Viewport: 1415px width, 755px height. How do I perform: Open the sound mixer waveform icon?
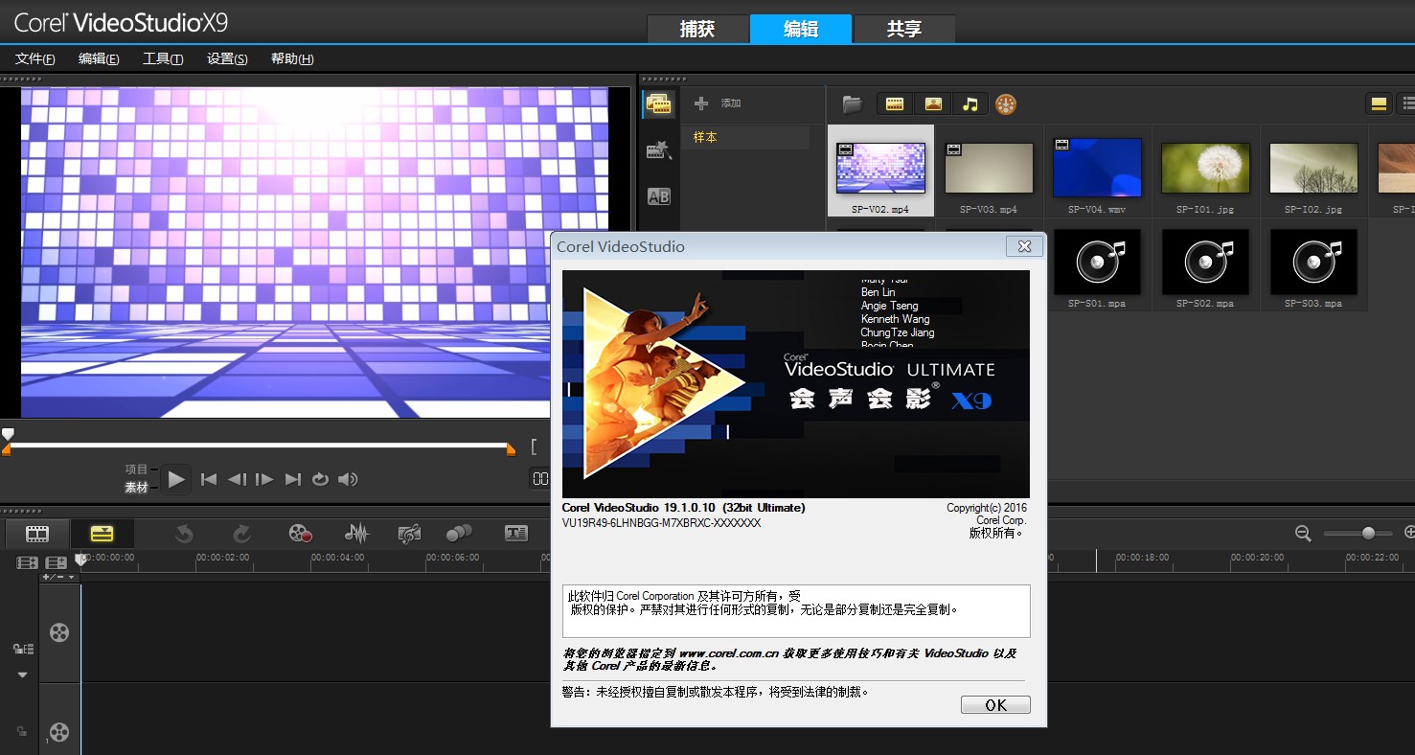(x=356, y=534)
